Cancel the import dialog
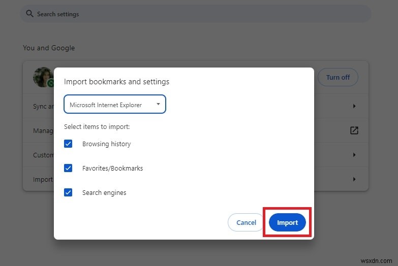 coord(246,222)
